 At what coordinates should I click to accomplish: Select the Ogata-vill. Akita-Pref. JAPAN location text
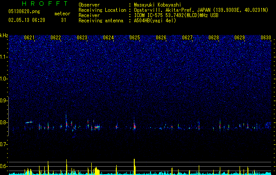click(201, 10)
